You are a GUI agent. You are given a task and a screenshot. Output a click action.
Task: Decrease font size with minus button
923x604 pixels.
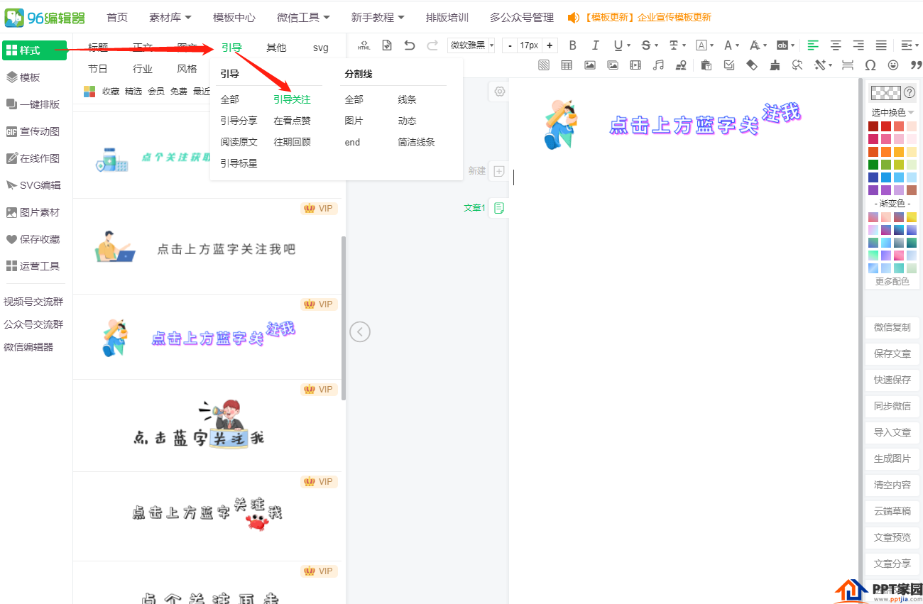(510, 45)
